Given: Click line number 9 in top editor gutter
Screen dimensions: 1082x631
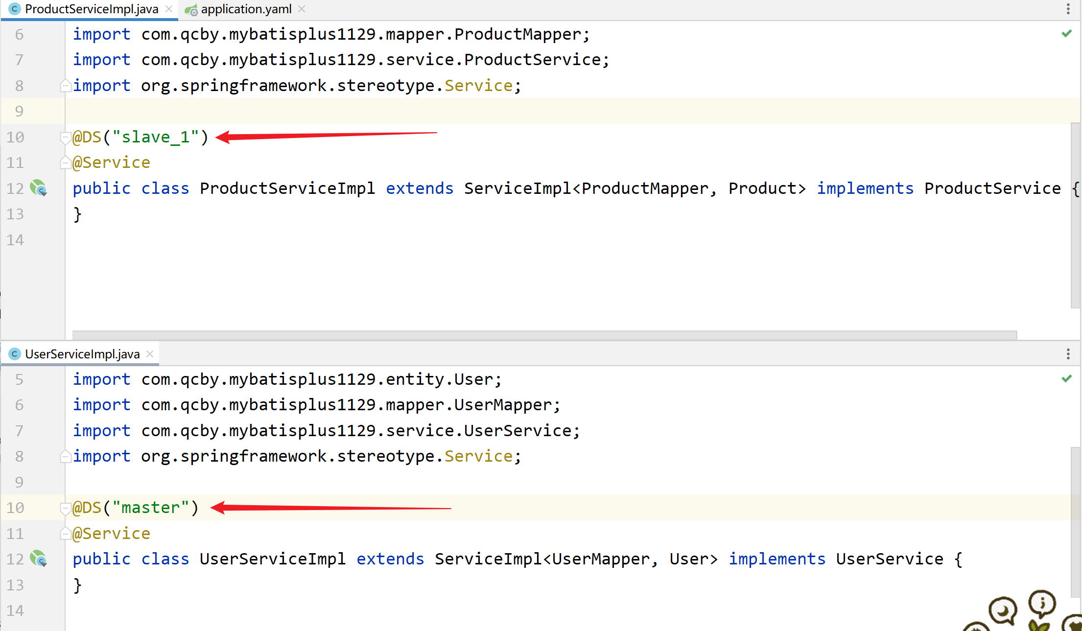Looking at the screenshot, I should [x=19, y=111].
